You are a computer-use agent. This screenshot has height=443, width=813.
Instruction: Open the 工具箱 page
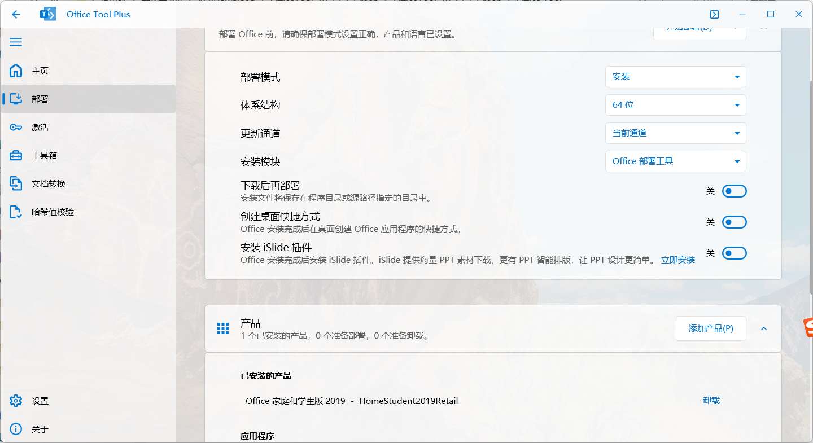(x=88, y=155)
